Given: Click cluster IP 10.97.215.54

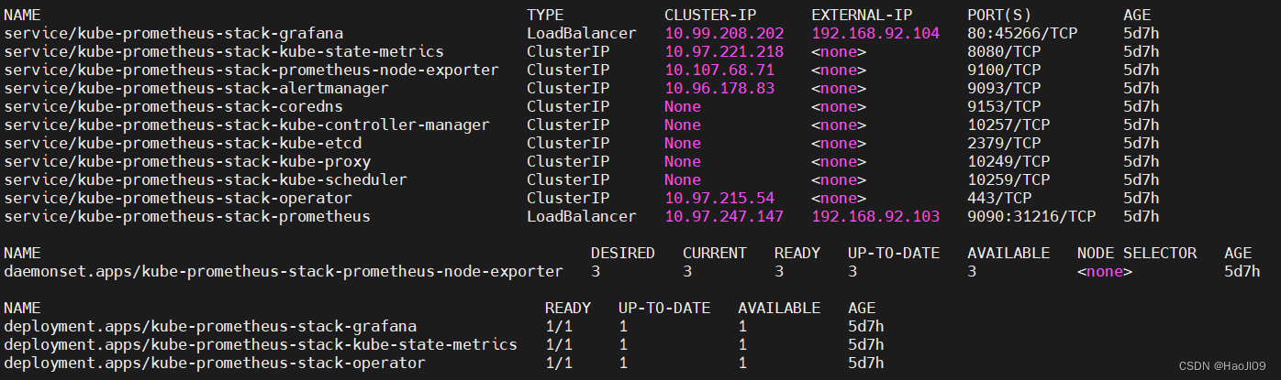Looking at the screenshot, I should coord(719,198).
